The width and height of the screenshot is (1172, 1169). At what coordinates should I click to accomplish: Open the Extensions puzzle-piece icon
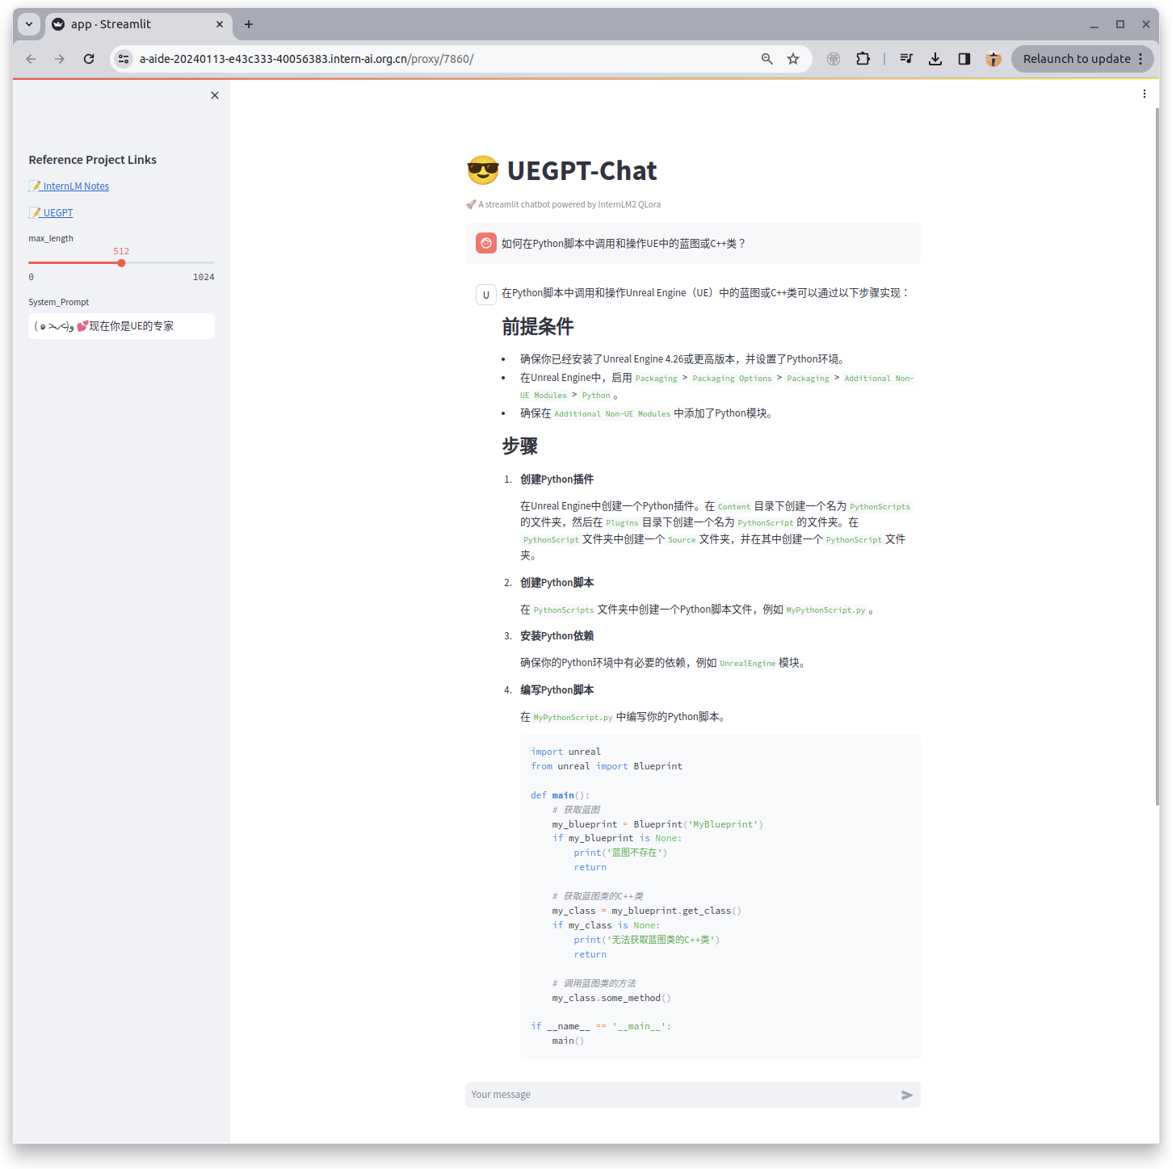[863, 59]
